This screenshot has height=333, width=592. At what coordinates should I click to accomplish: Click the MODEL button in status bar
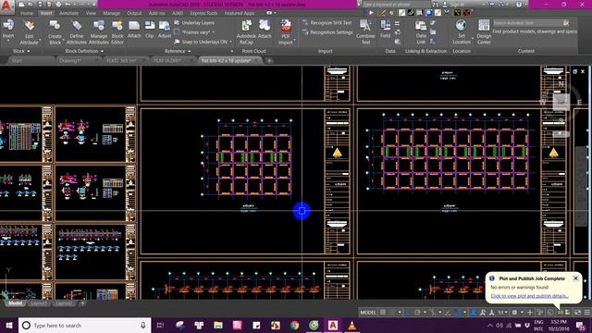[368, 313]
